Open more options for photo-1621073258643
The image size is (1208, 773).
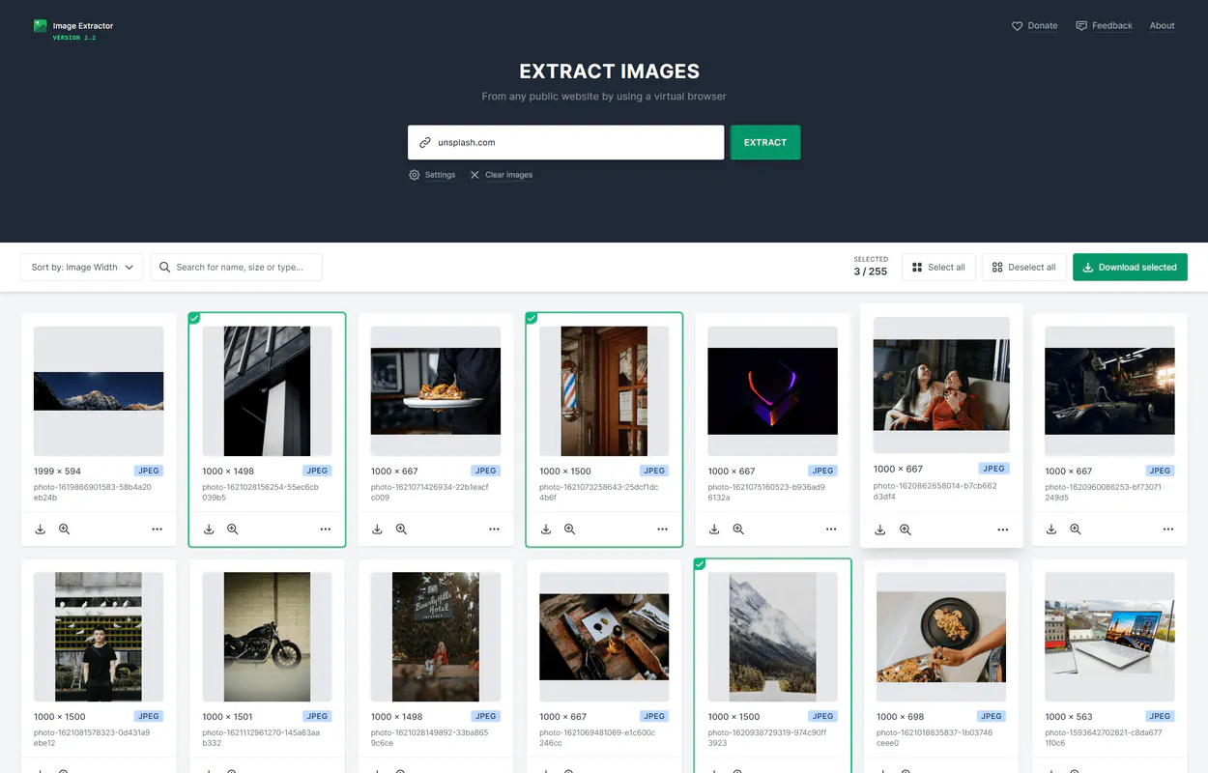662,530
